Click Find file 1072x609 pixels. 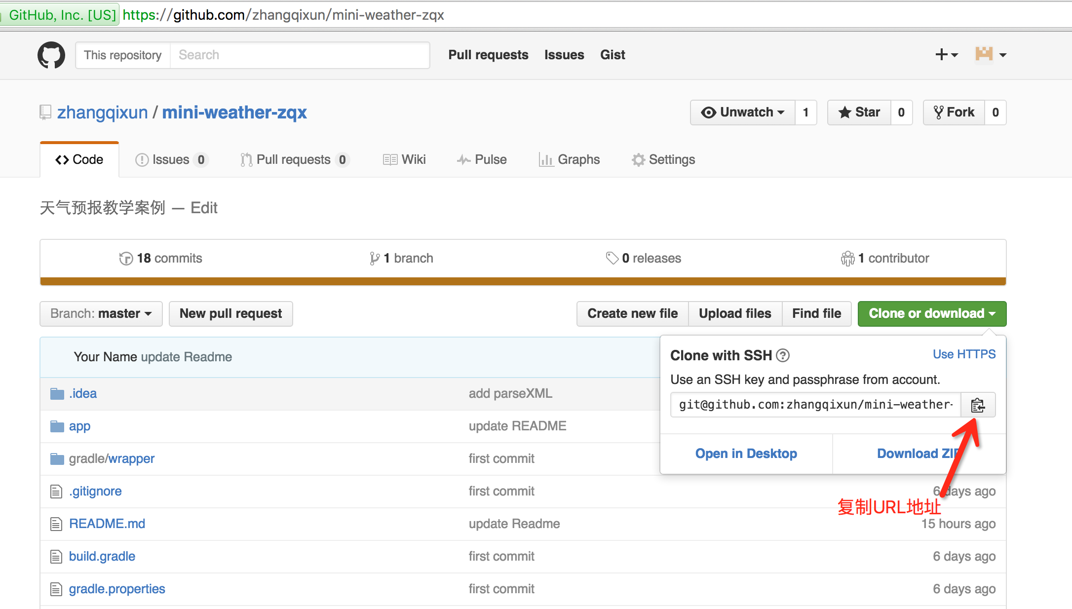817,314
